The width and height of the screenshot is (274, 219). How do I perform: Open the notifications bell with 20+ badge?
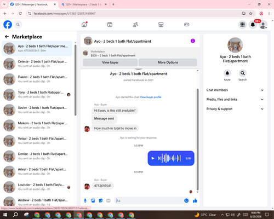253,25
